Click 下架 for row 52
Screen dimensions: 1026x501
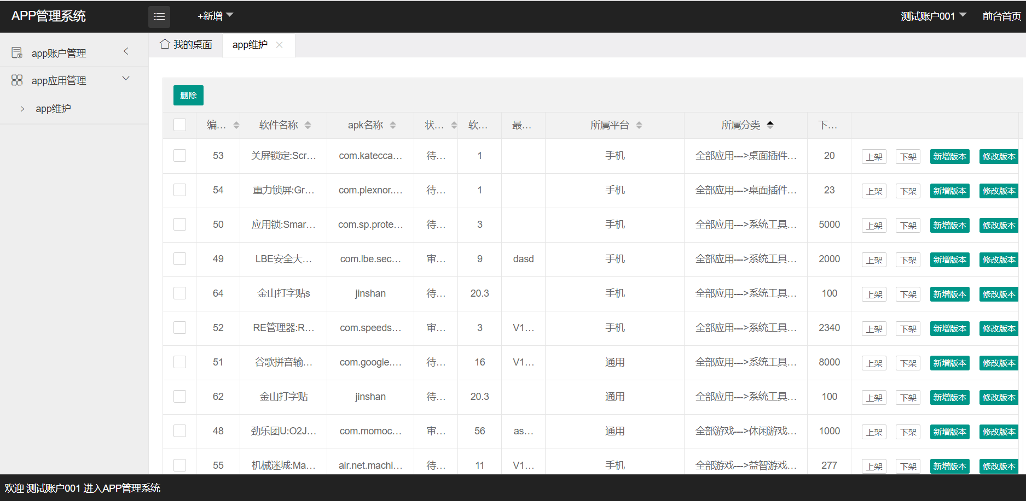coord(908,329)
